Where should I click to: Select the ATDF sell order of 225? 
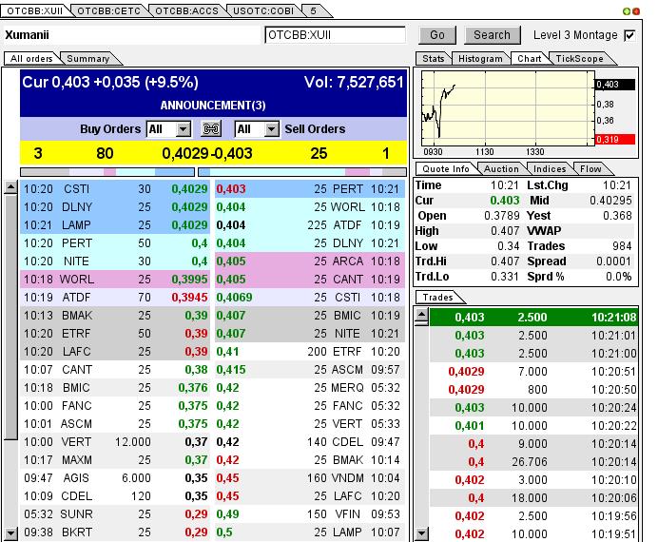coord(310,224)
